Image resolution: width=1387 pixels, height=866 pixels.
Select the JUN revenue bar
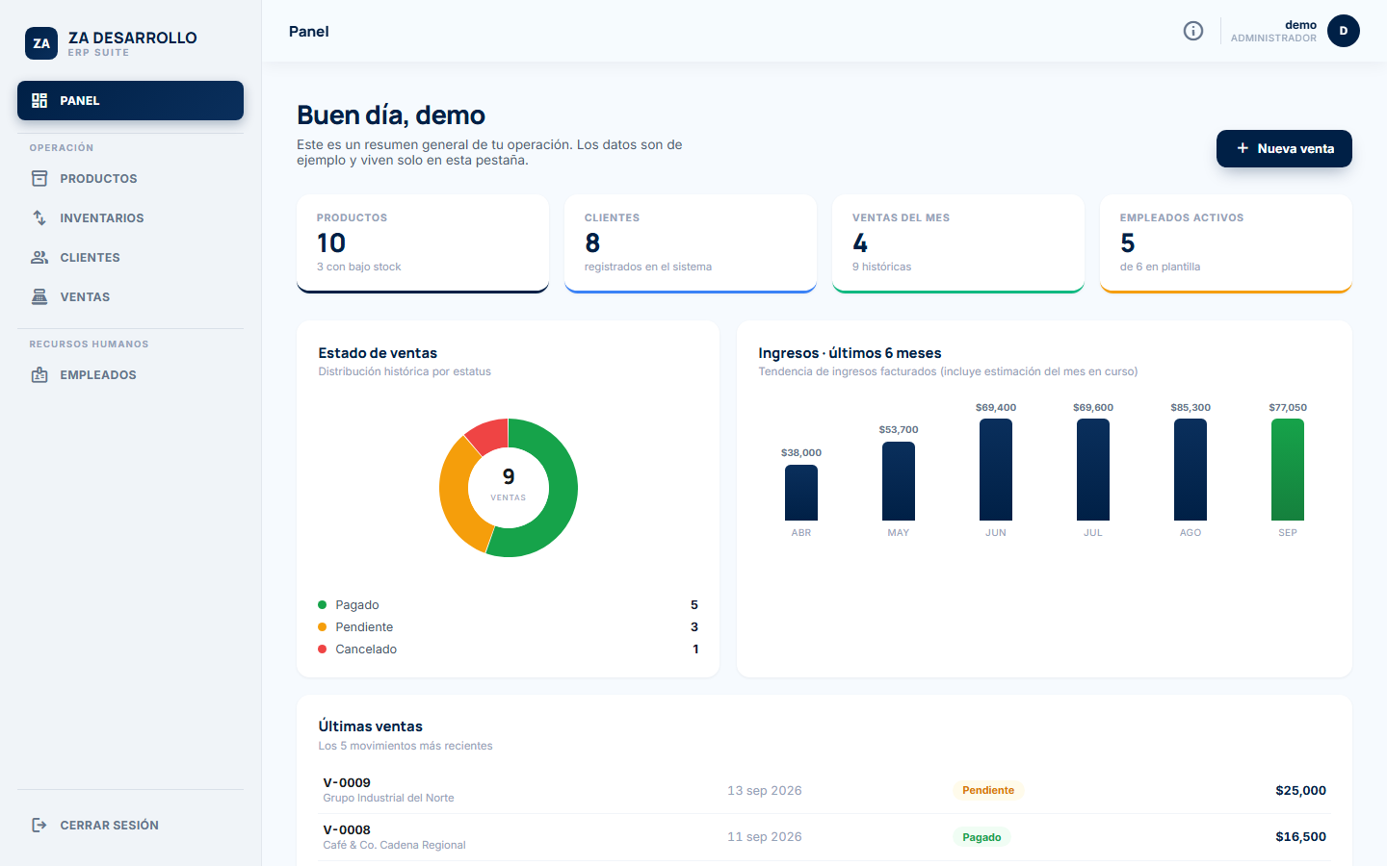pyautogui.click(x=996, y=470)
